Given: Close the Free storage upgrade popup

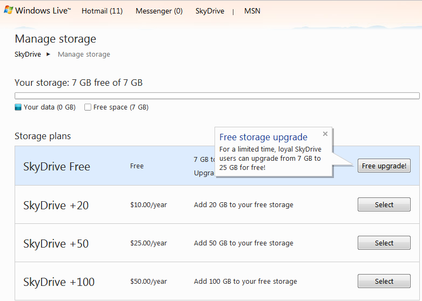Looking at the screenshot, I should pos(325,134).
